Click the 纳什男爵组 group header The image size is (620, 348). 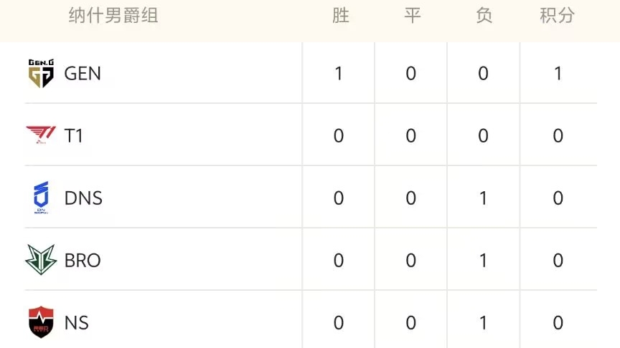[x=113, y=16]
